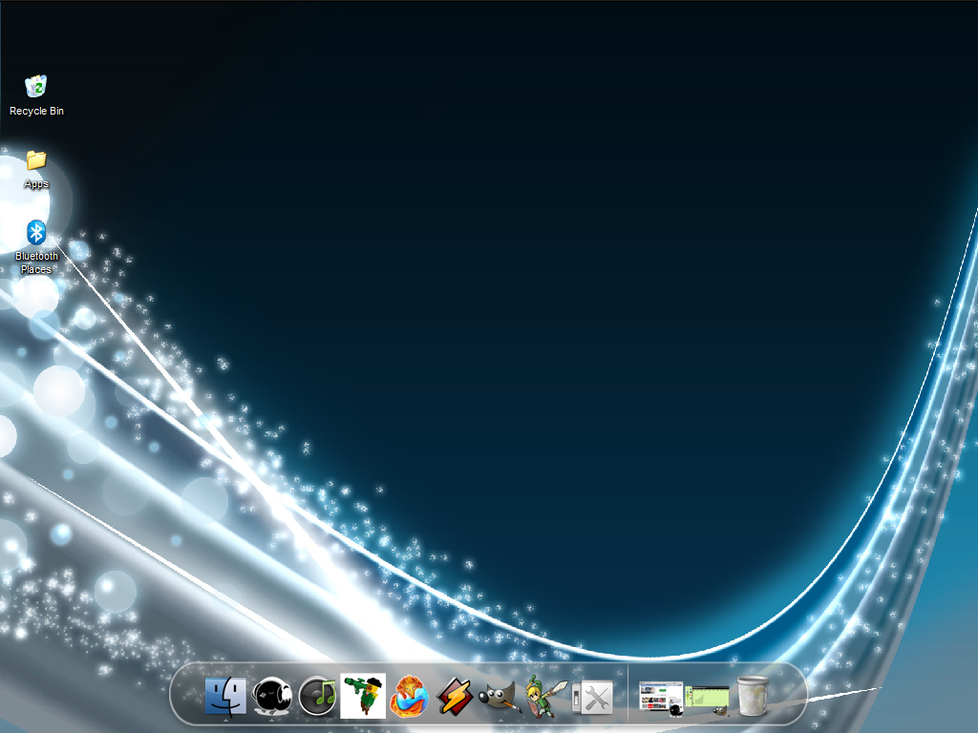978x733 pixels.
Task: Click the "Bluetooth Places" text label
Action: click(x=36, y=262)
